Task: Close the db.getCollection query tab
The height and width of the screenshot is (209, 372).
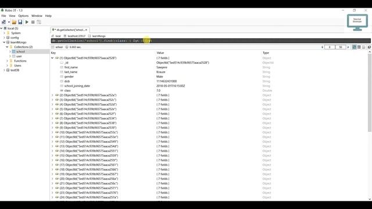Action: pos(87,30)
